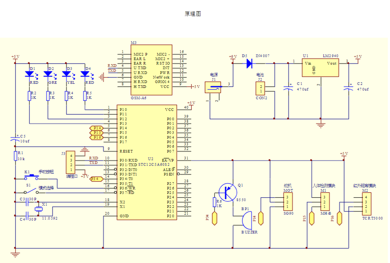Viewport: 390px width, 263px height.
Task: Click the 11.0592 crystal frequency label
Action: [x=50, y=218]
